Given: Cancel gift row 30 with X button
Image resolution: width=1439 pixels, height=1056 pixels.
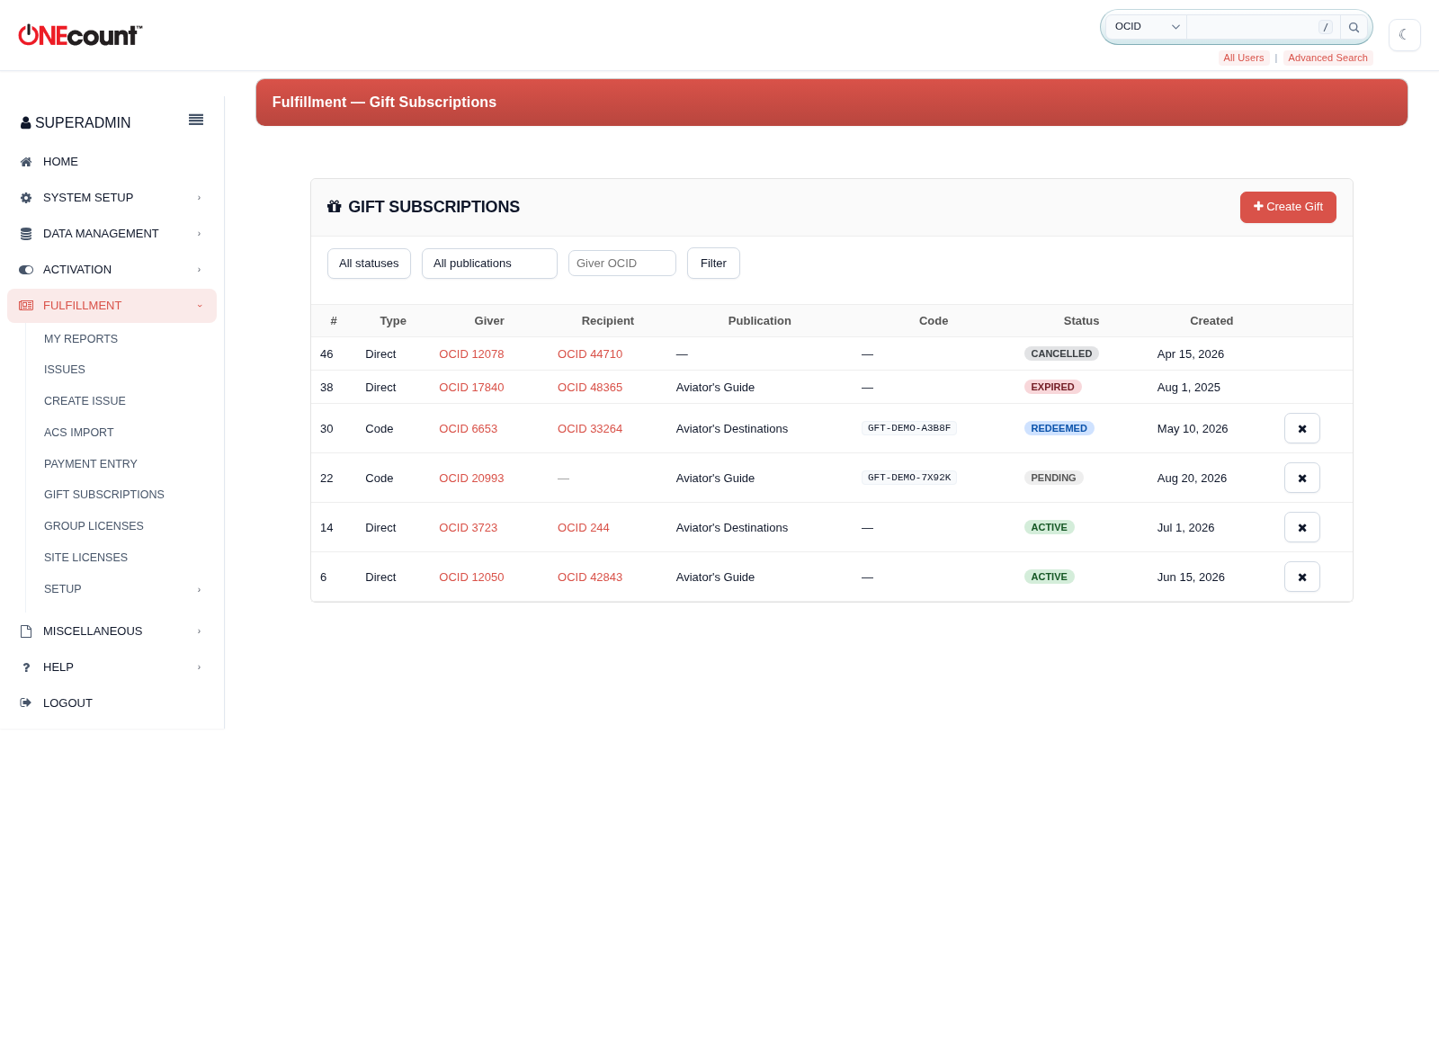Looking at the screenshot, I should click(1301, 428).
